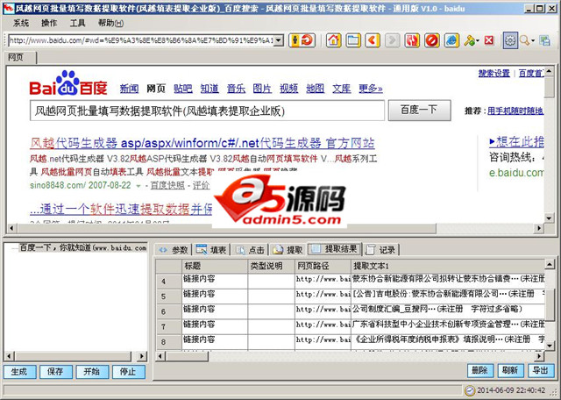Click the 提取文本1 column header
Screen dimensions: 561x400
click(x=448, y=266)
